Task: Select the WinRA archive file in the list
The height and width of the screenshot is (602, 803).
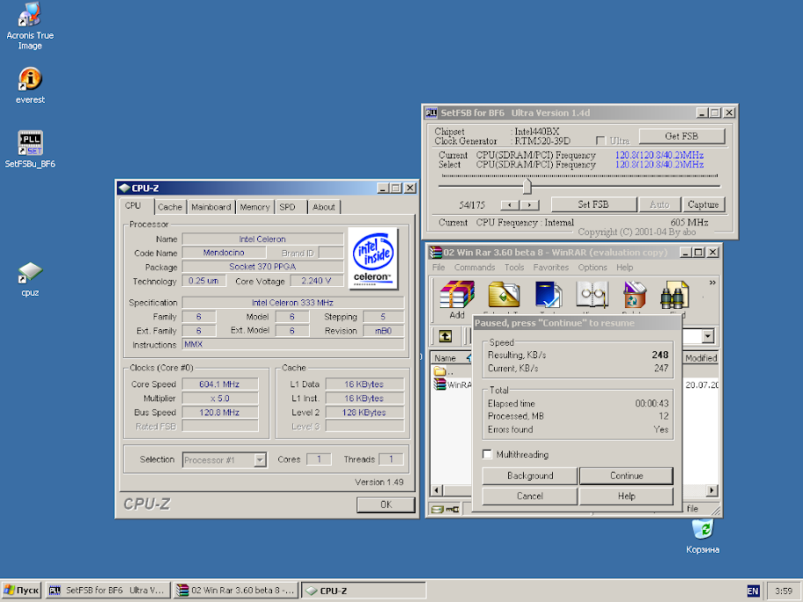Action: [453, 385]
